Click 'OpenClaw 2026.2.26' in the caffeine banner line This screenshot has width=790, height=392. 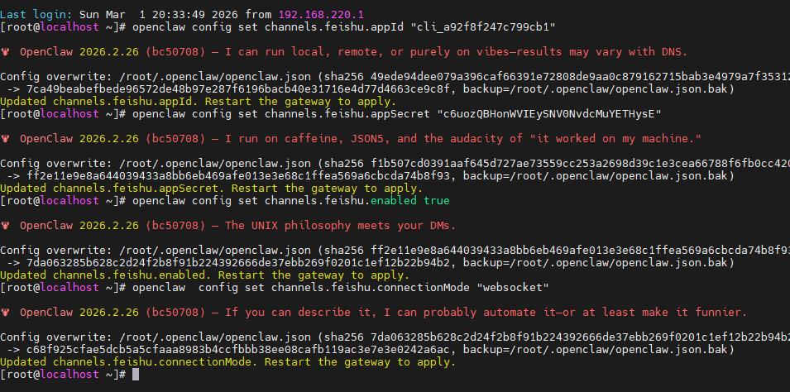(79, 139)
